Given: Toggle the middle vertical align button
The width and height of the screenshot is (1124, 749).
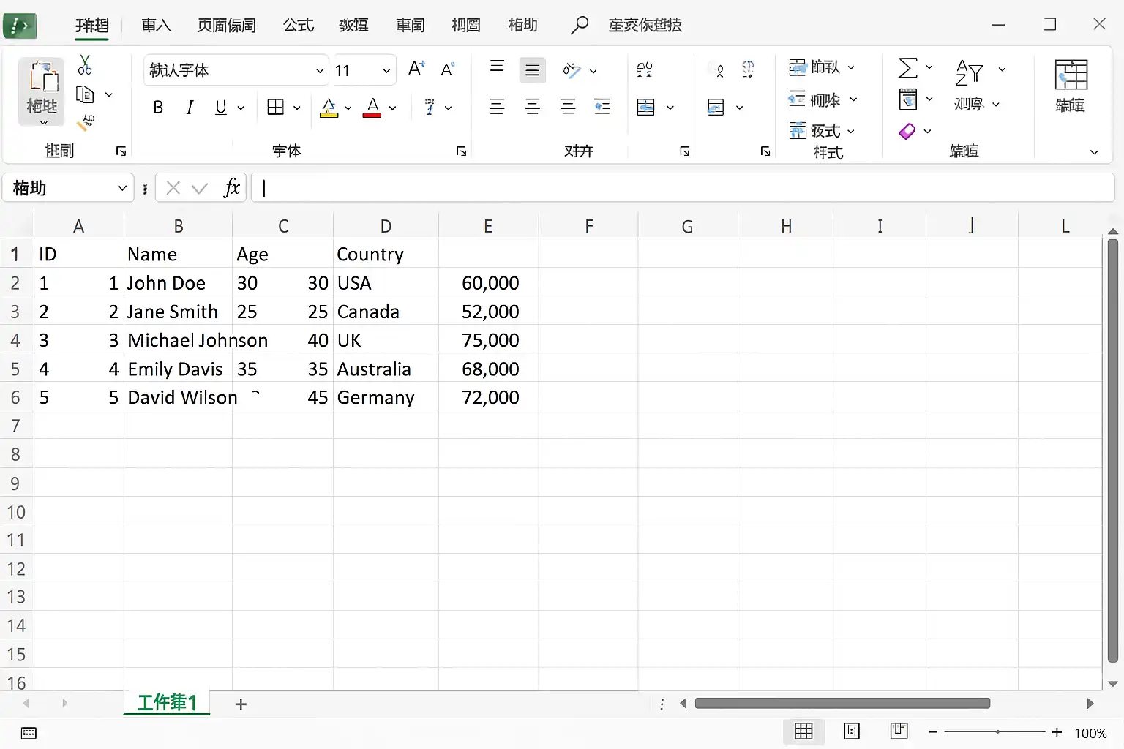Looking at the screenshot, I should coord(533,70).
